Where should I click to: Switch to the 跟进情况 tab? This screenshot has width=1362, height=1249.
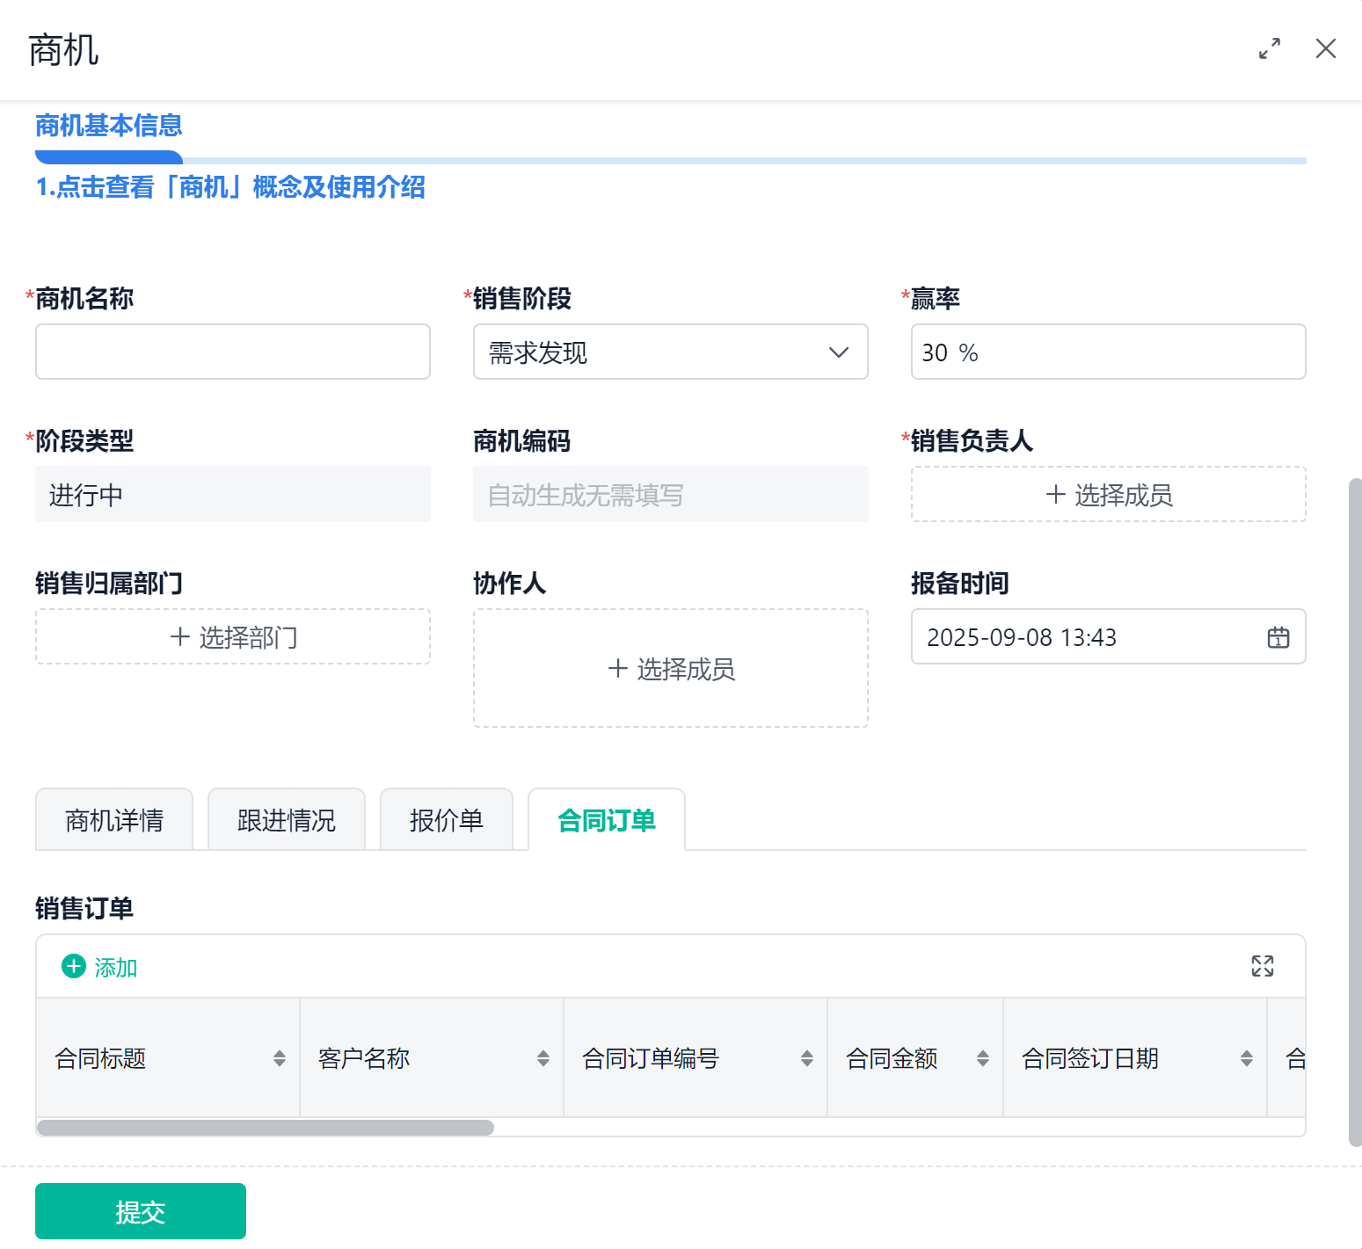pyautogui.click(x=287, y=819)
